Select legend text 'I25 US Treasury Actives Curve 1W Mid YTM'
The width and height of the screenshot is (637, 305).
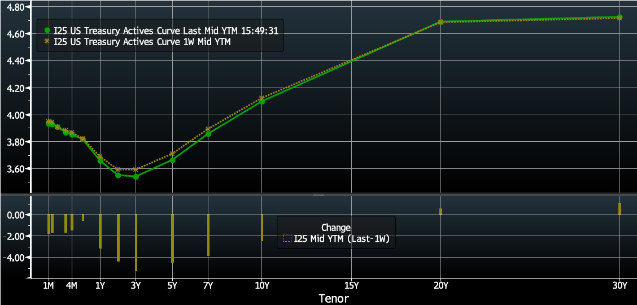coord(143,41)
